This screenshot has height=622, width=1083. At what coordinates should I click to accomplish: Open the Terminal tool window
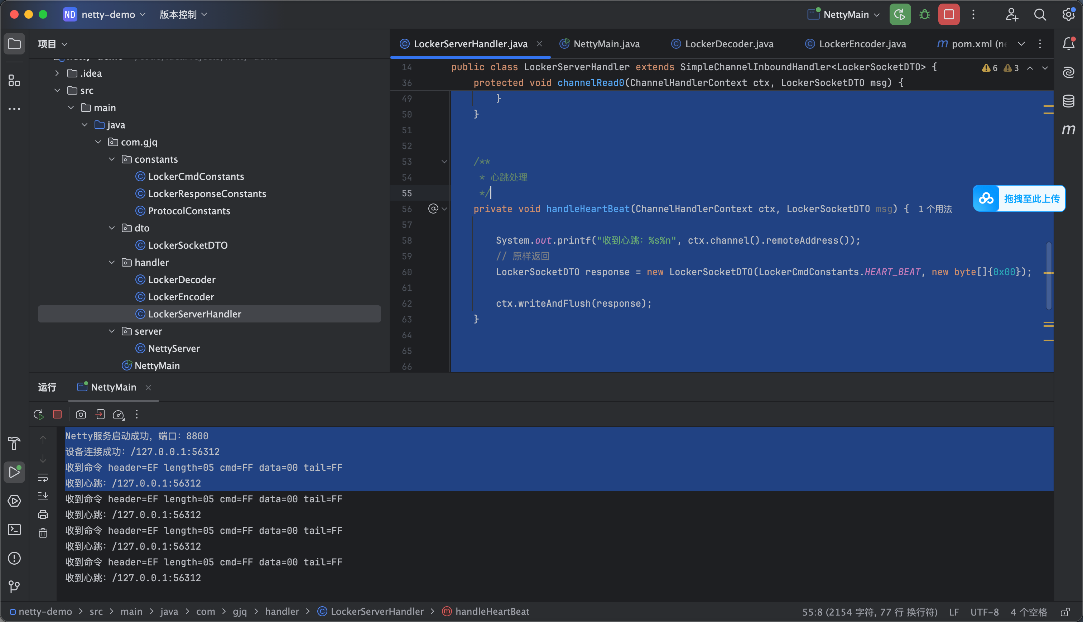coord(14,529)
